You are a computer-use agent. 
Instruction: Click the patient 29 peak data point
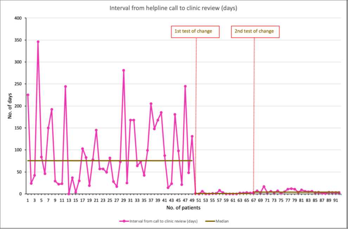tap(123, 70)
